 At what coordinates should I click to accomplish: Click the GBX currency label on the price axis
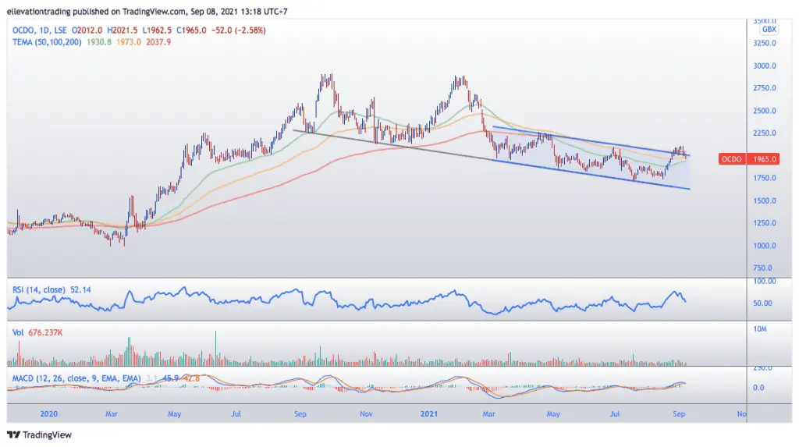(x=769, y=29)
